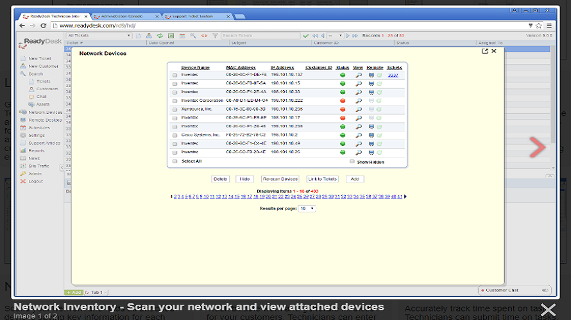Tick checkbox for Xensource, Inc. device

tap(175, 109)
